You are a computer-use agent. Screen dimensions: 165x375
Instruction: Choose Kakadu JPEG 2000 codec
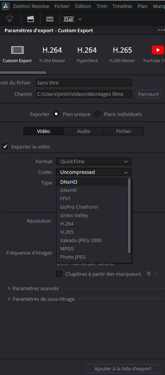click(x=92, y=240)
